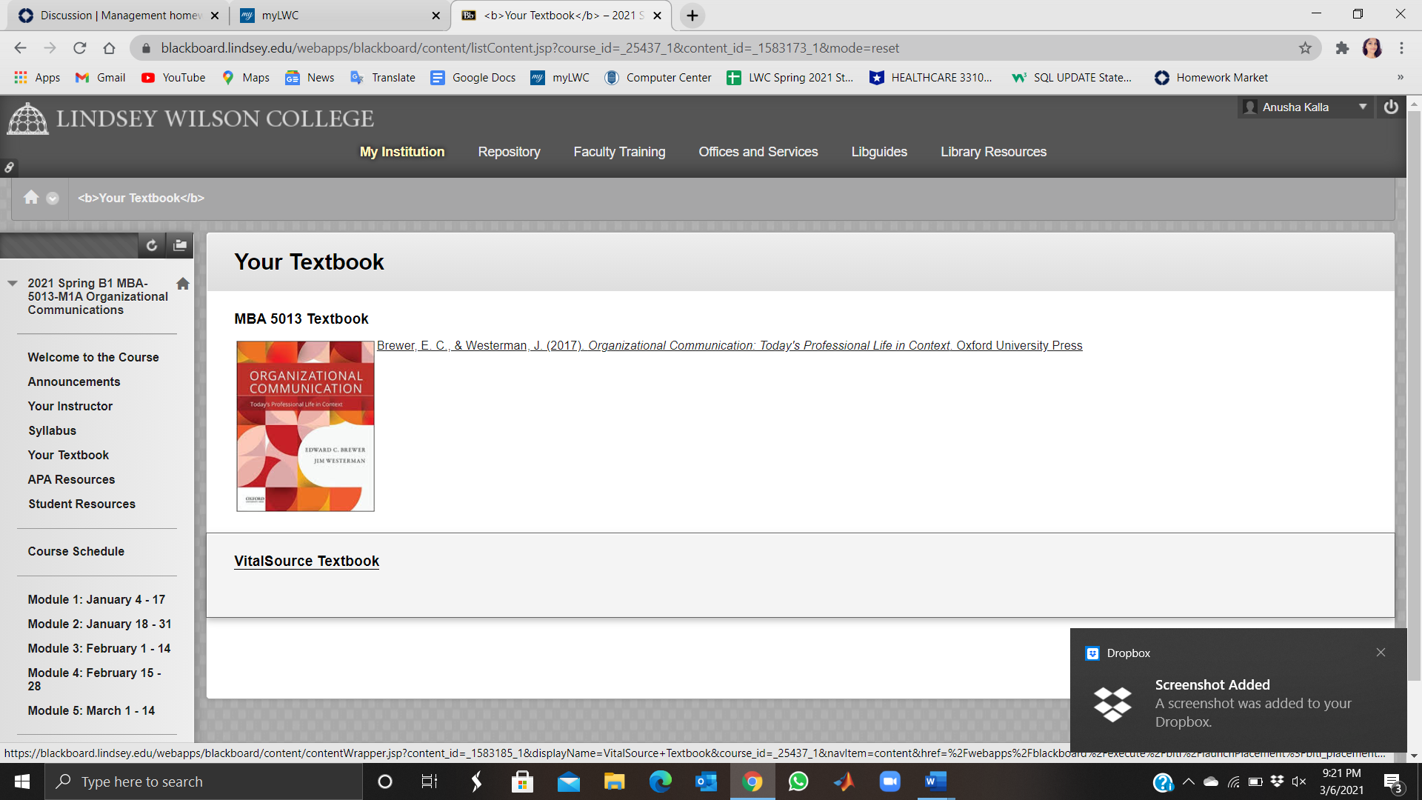Image resolution: width=1422 pixels, height=800 pixels.
Task: Switch to myLWC browser tab
Action: pyautogui.click(x=338, y=16)
